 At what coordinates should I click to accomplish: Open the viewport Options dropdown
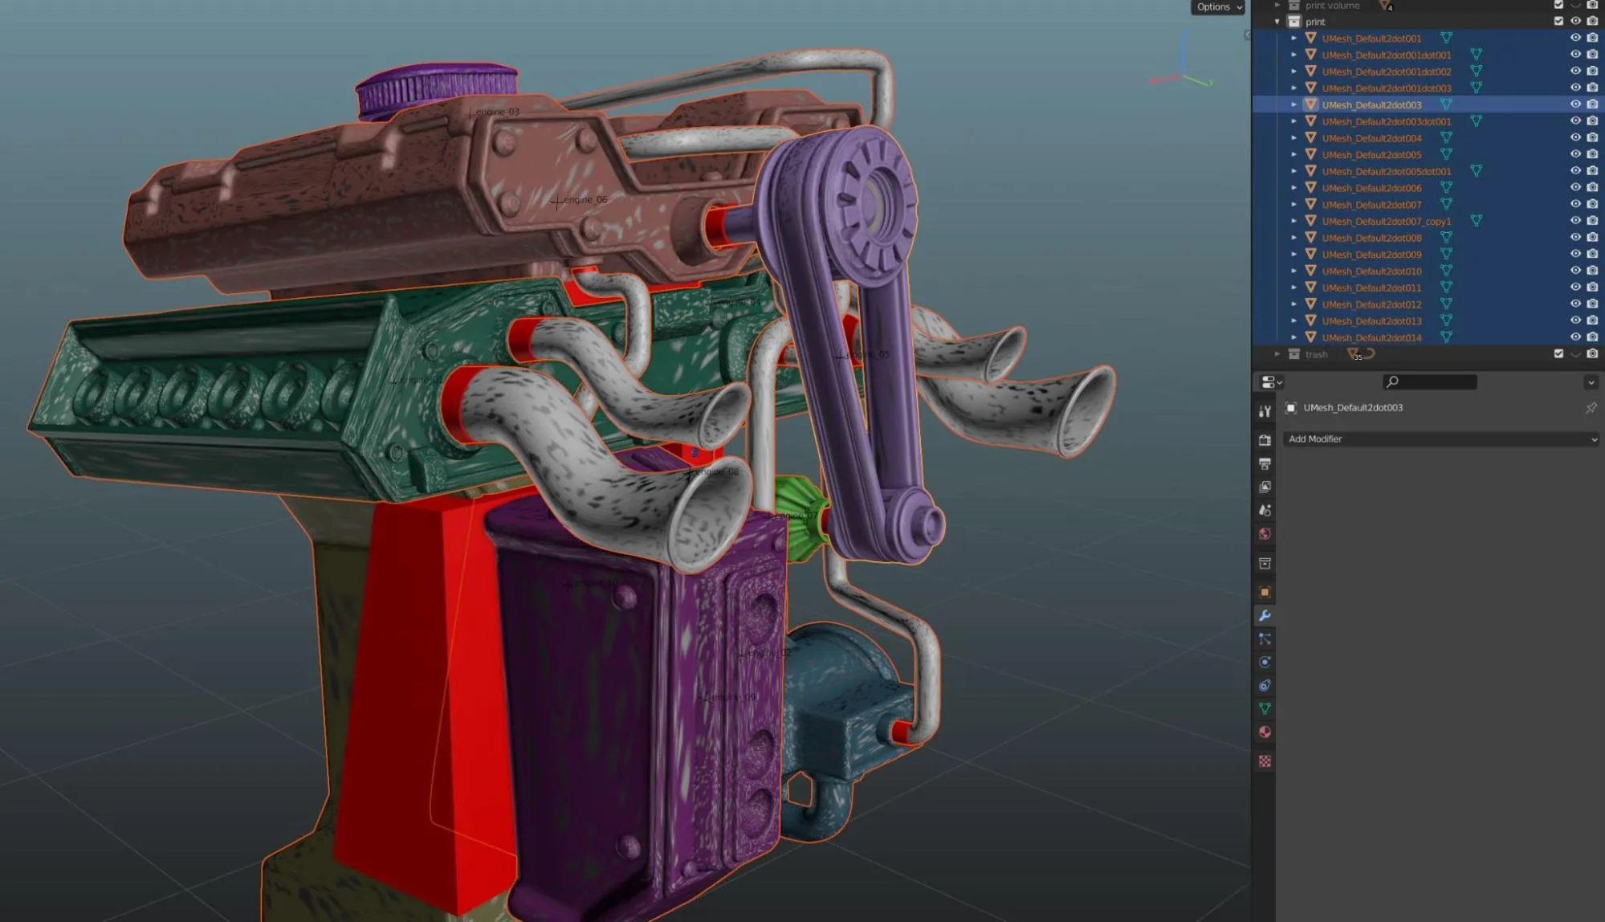point(1217,7)
